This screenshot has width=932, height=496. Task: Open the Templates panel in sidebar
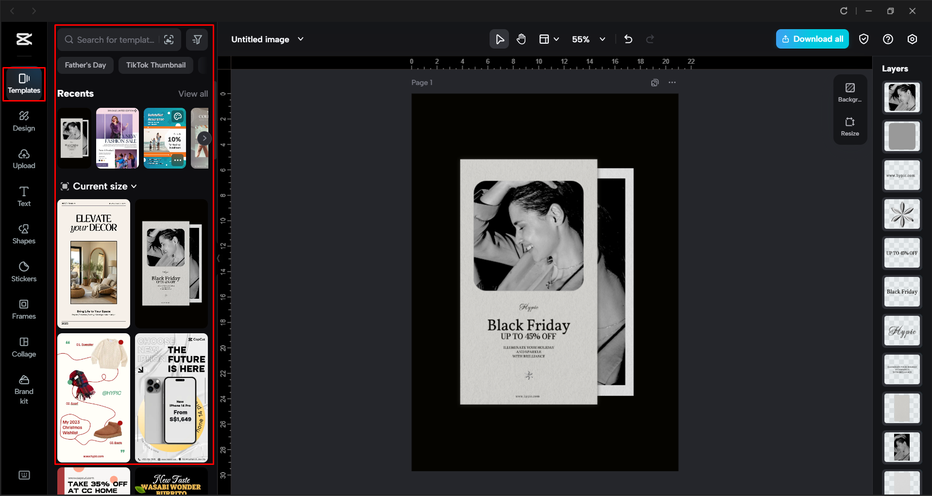(x=23, y=84)
